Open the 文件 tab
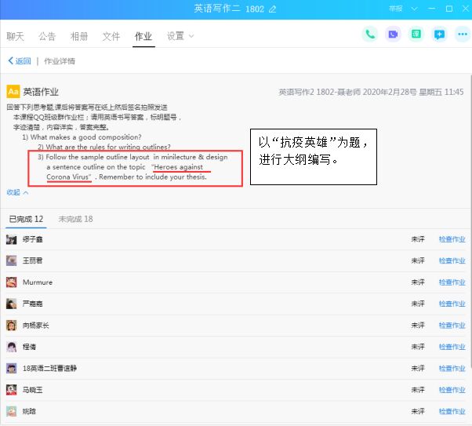Screen dimensions: 472x426 [x=111, y=36]
